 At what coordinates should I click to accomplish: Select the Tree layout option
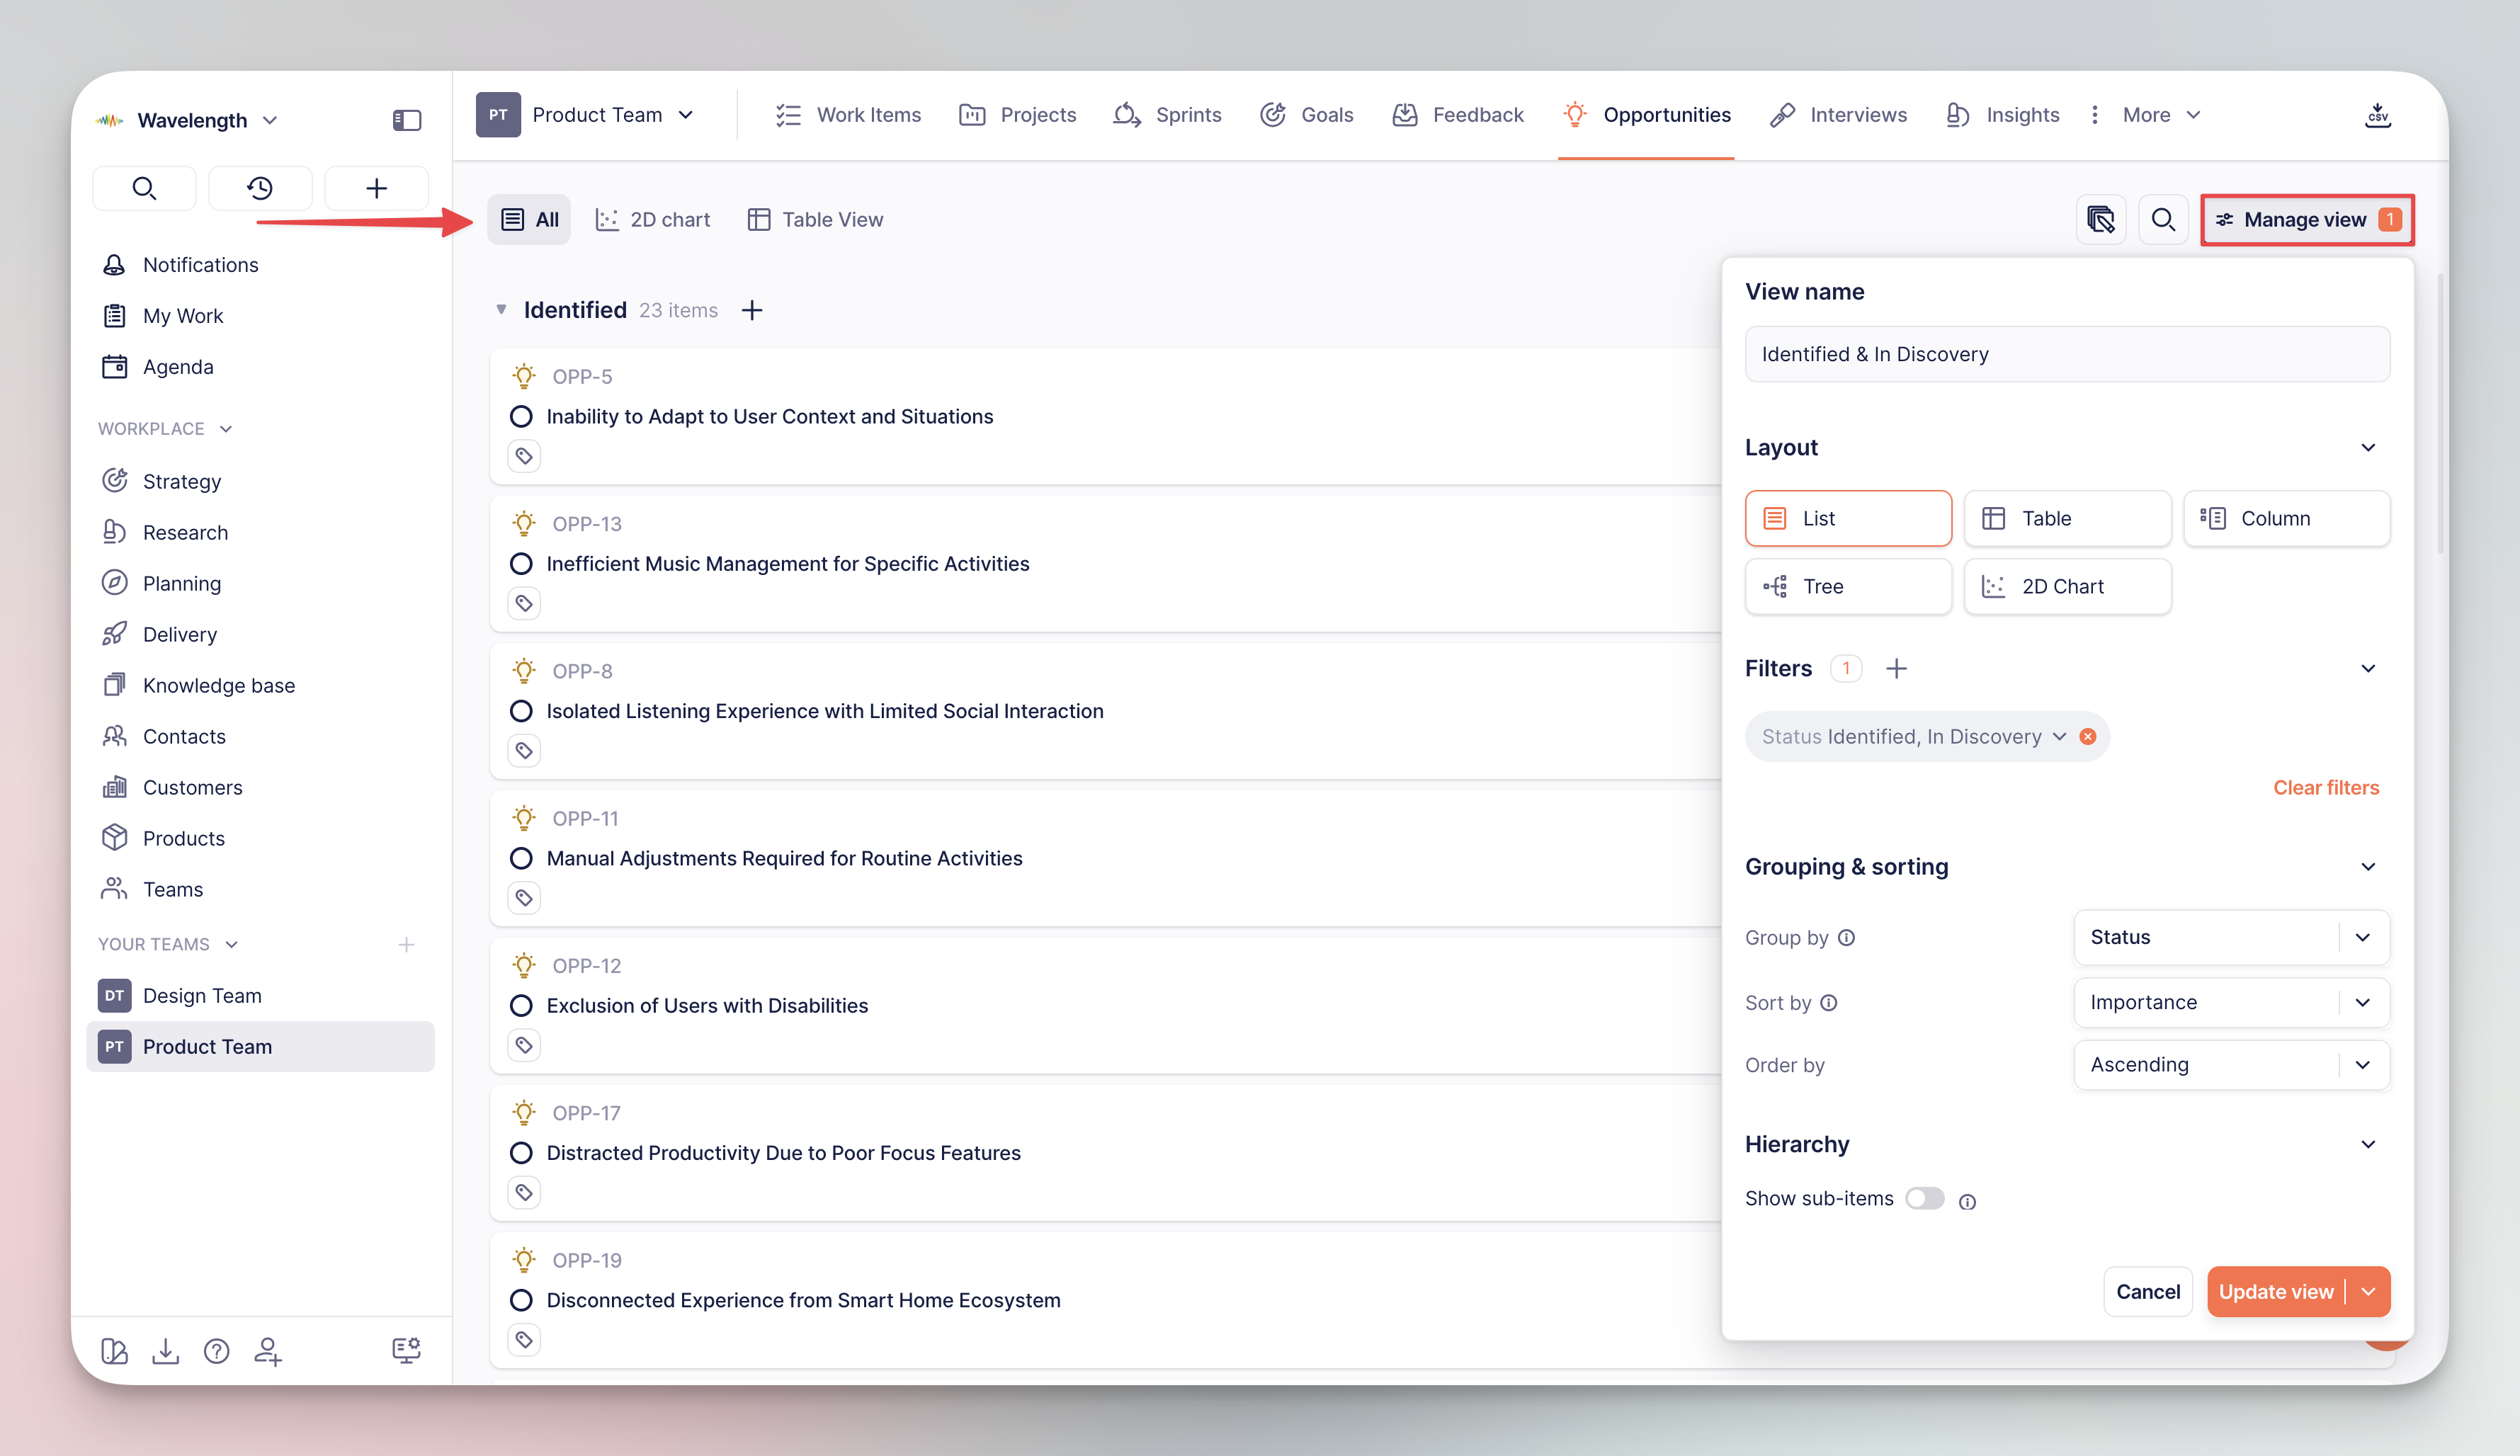click(x=1848, y=586)
